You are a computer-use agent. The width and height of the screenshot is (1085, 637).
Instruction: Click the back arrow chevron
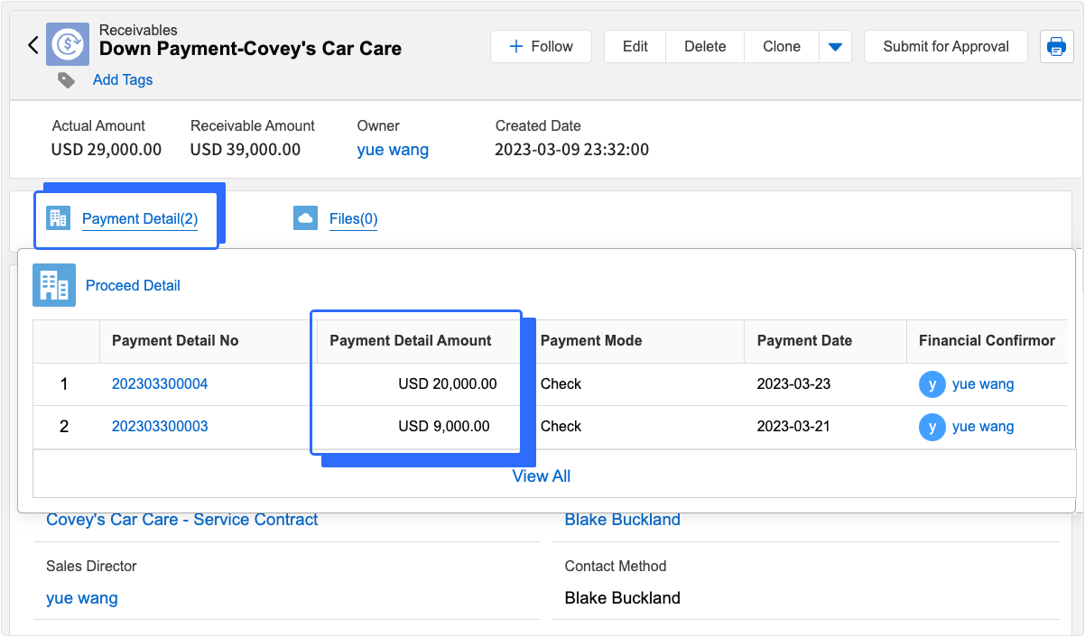click(x=33, y=45)
